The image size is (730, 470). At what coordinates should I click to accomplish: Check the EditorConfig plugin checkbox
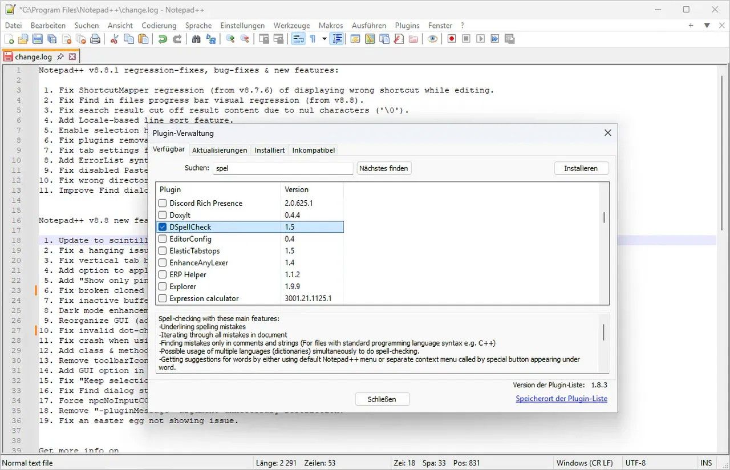point(163,239)
